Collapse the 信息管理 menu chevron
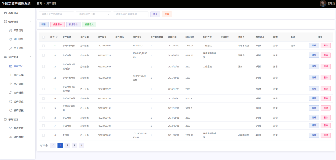The height and width of the screenshot is (160, 336). point(30,22)
